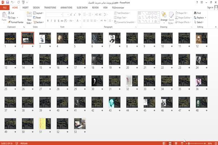Click Replace in Editing group
This screenshot has width=218, height=145.
tap(200, 18)
